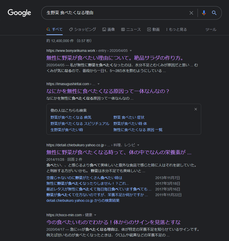The height and width of the screenshot is (241, 229).
Task: Open sublink 無性に野菜が食べたくなったりしません
Action: pyautogui.click(x=87, y=183)
